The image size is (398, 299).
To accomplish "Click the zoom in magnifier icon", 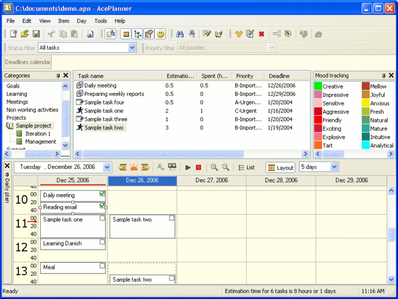I will 214,167.
